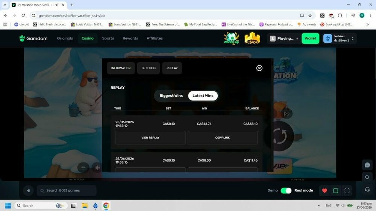Open Chrome three-dot menu
The width and height of the screenshot is (376, 211).
click(x=371, y=15)
